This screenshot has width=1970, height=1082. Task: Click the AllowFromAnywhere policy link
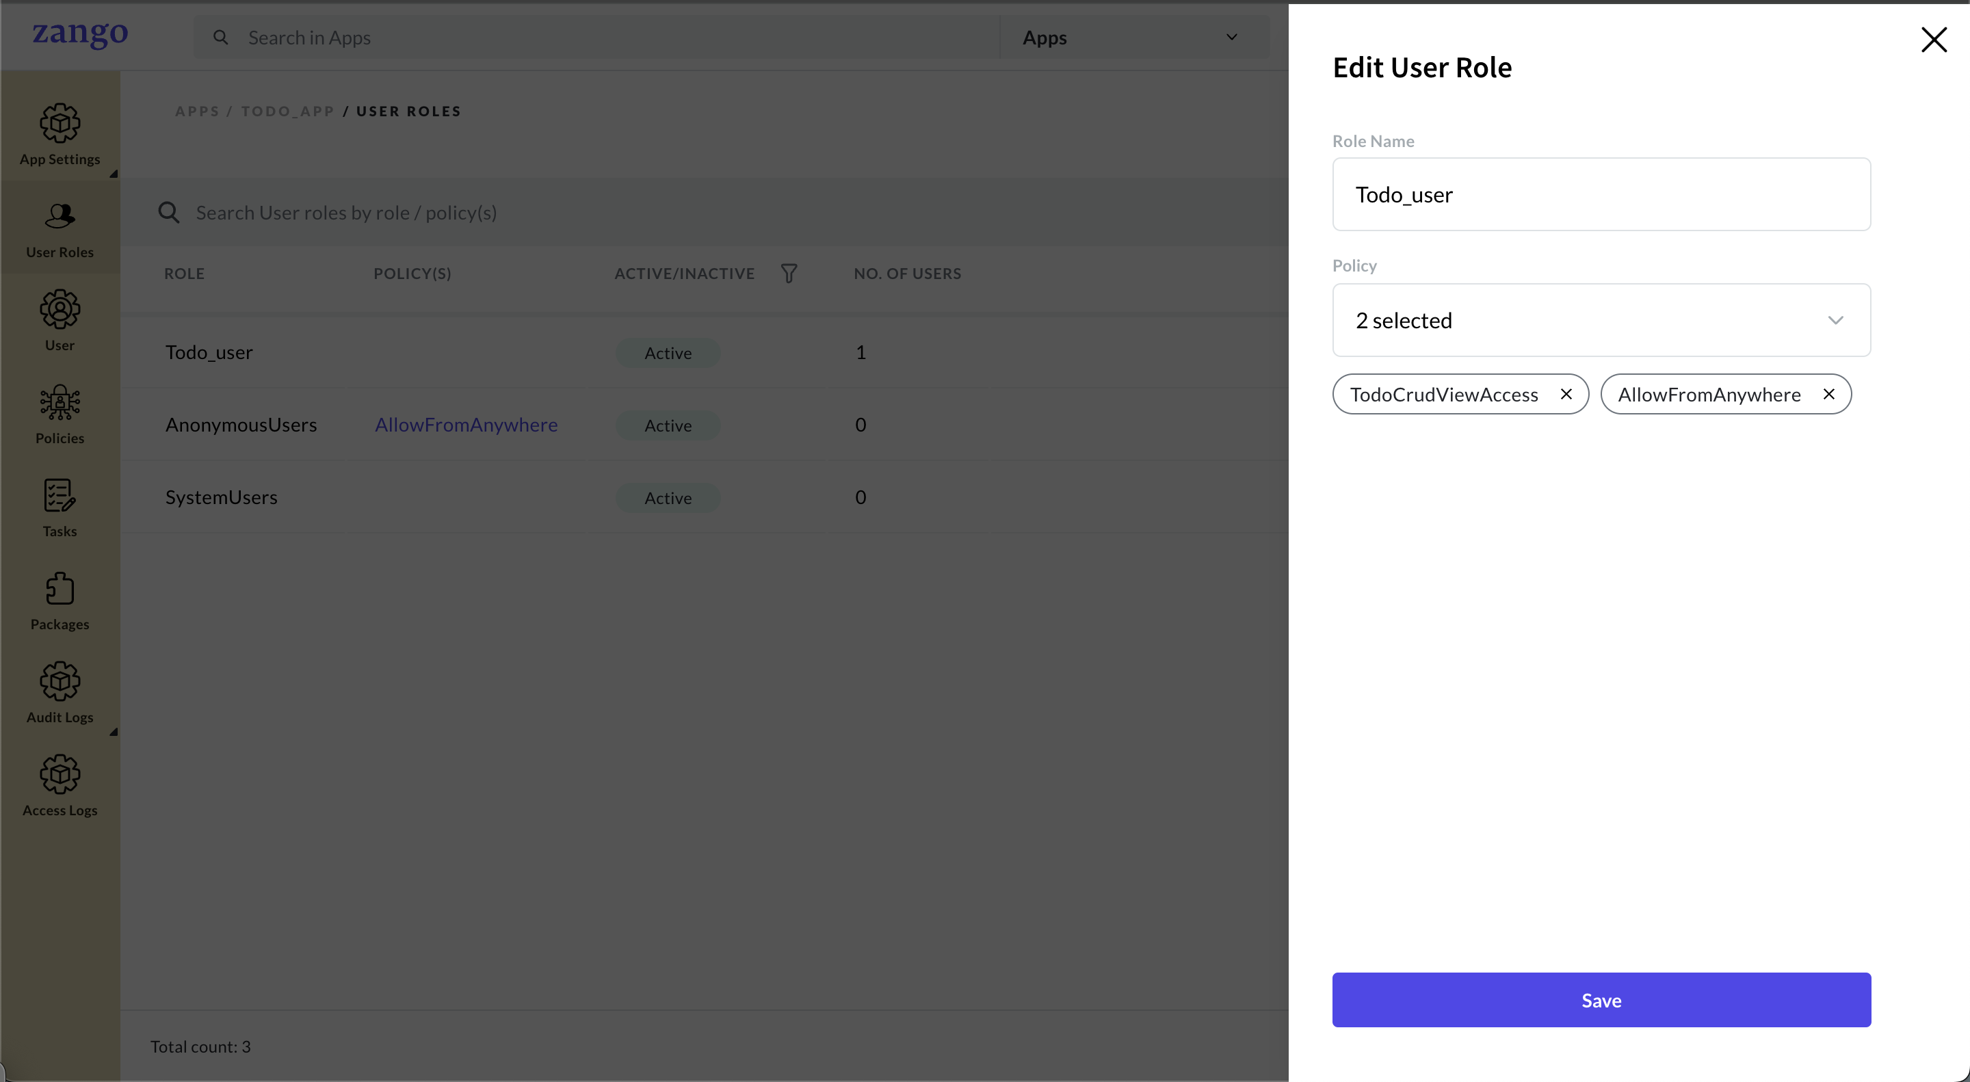point(467,424)
